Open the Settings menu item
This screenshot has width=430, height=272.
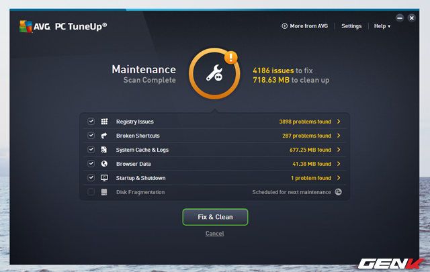[351, 26]
